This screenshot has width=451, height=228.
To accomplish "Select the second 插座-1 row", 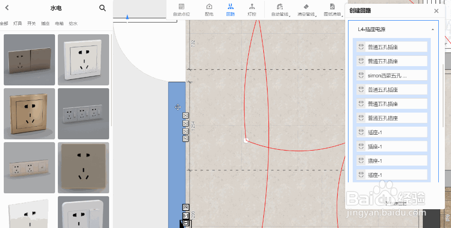I will click(392, 146).
